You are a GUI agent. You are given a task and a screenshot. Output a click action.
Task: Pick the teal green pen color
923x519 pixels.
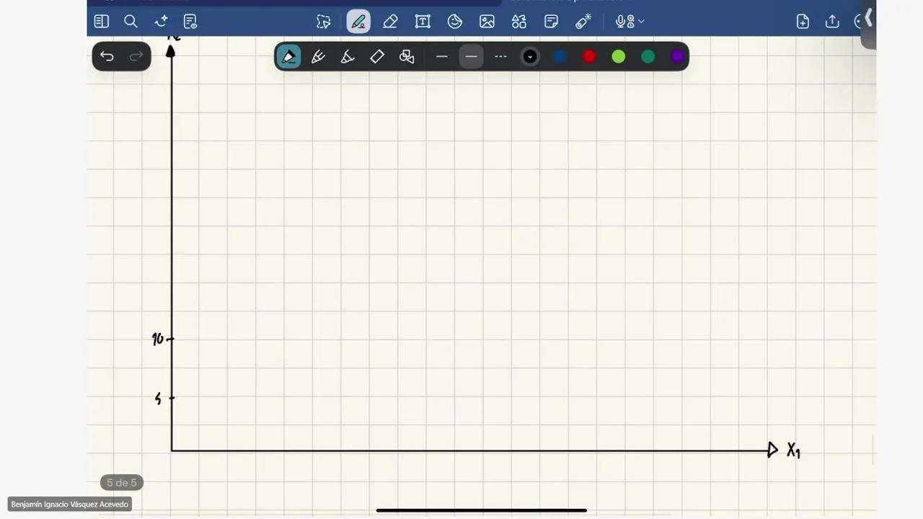[648, 56]
